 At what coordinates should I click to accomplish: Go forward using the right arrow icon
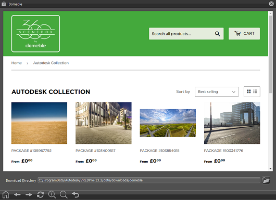click(x=29, y=195)
